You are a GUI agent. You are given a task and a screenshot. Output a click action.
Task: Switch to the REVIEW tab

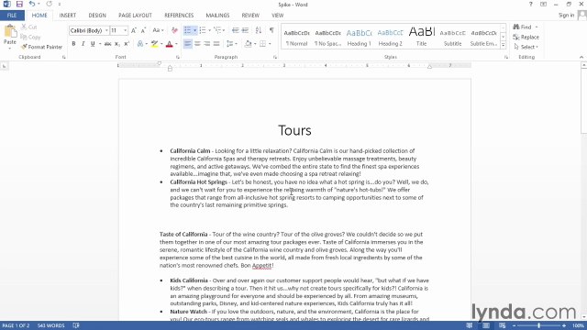point(250,16)
